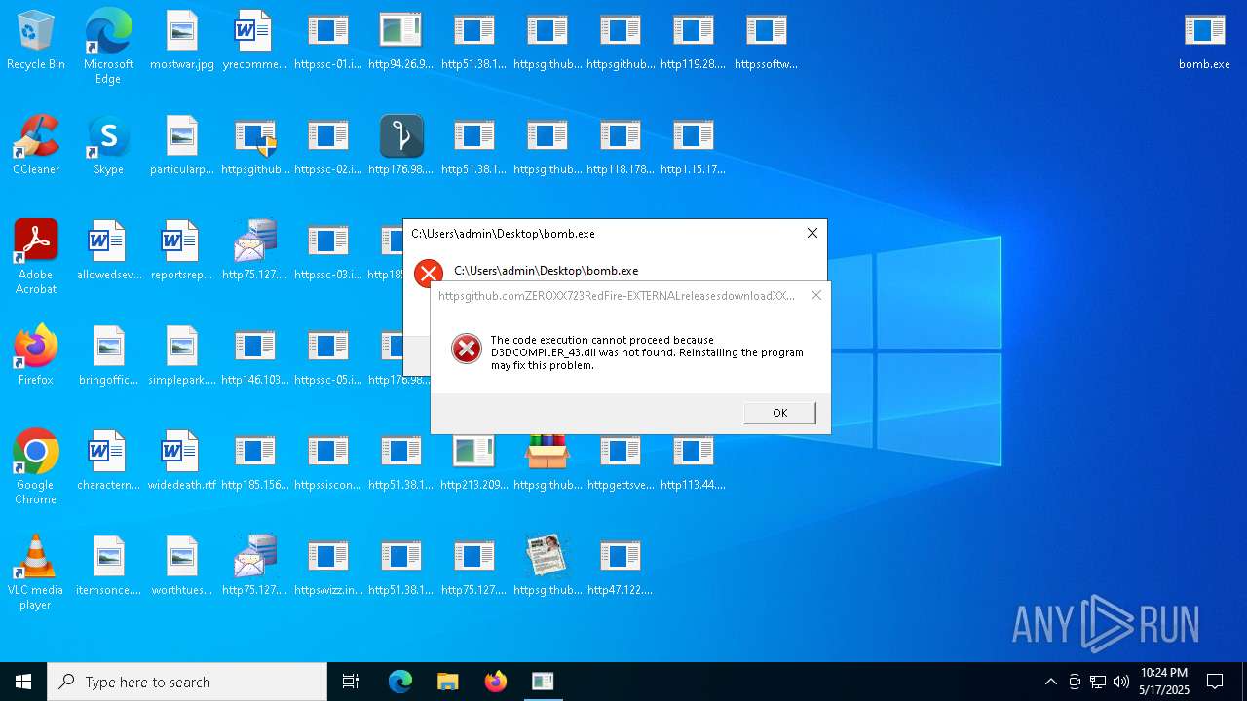Select the http113.44... desktop icon
The width and height of the screenshot is (1247, 701).
point(694,461)
